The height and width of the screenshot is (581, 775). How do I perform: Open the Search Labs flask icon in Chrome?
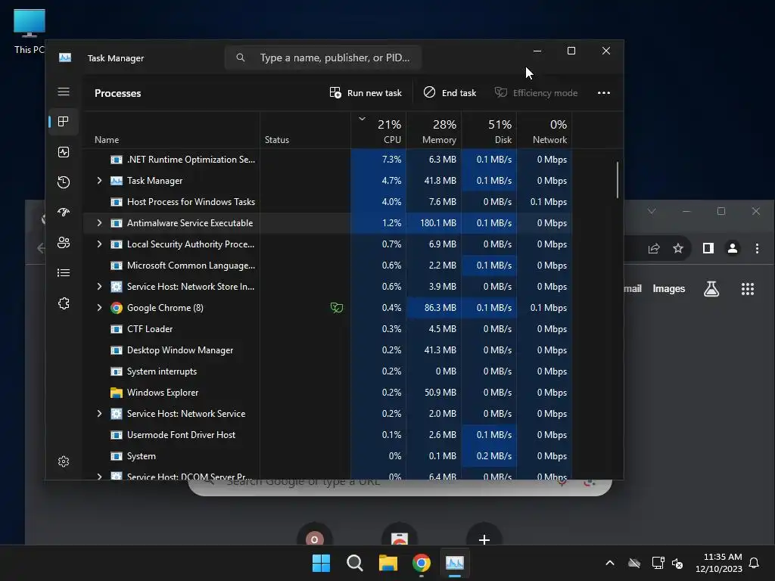[x=711, y=289]
